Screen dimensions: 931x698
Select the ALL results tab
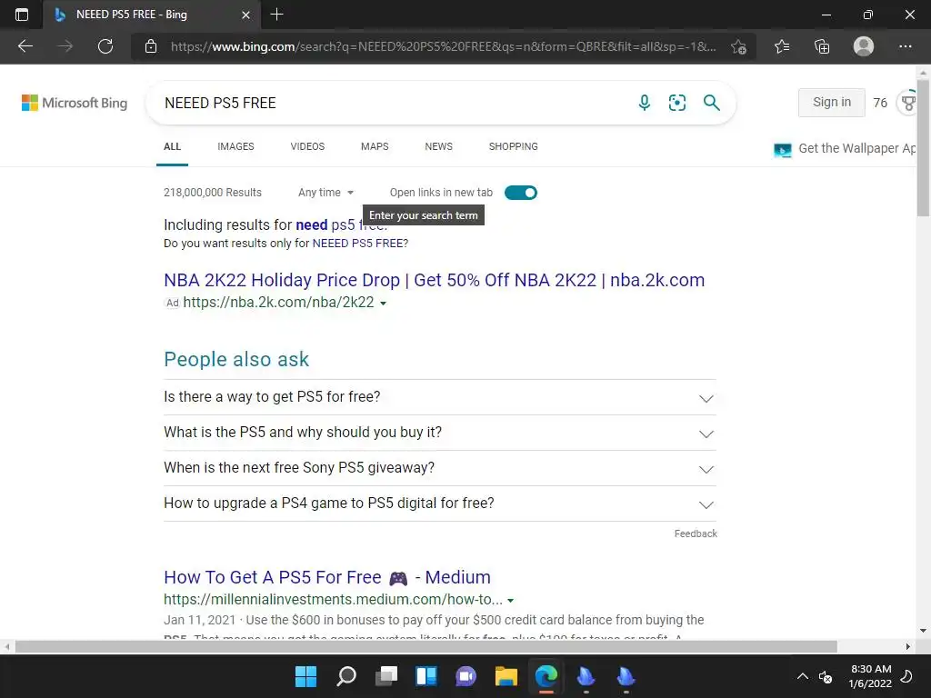(172, 146)
